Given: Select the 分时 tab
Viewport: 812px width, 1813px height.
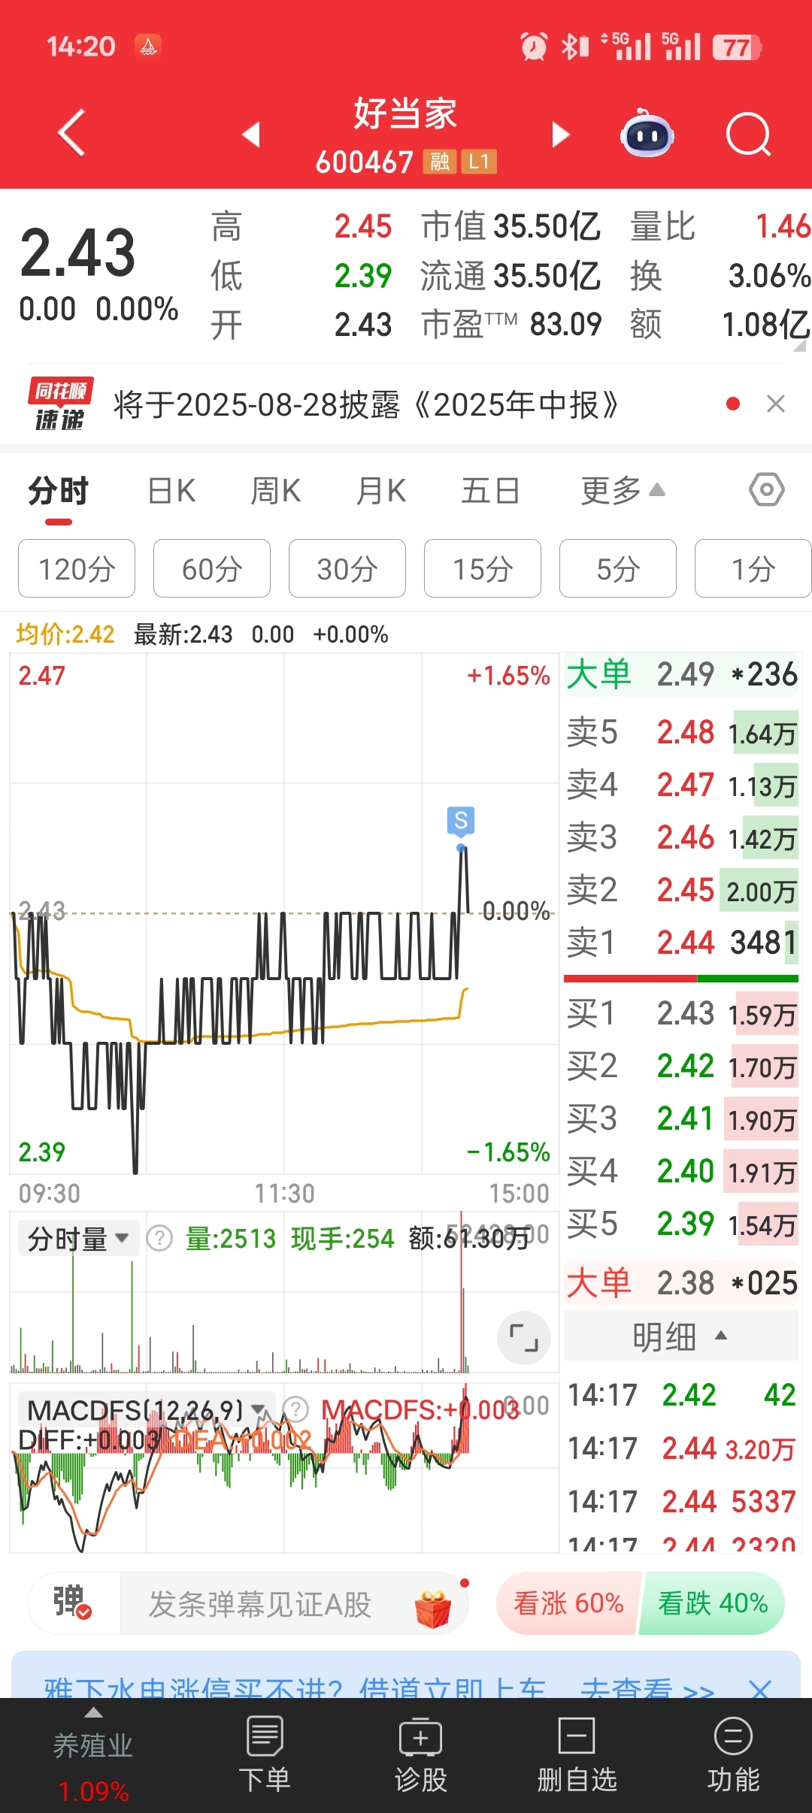Looking at the screenshot, I should coord(59,491).
